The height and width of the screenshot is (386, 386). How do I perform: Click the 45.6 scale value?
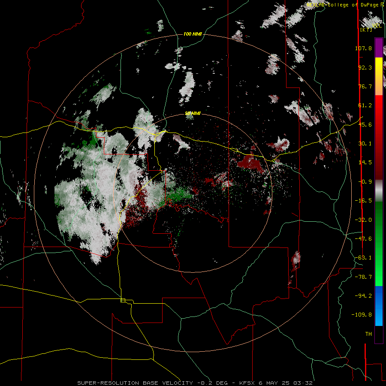tap(365, 124)
